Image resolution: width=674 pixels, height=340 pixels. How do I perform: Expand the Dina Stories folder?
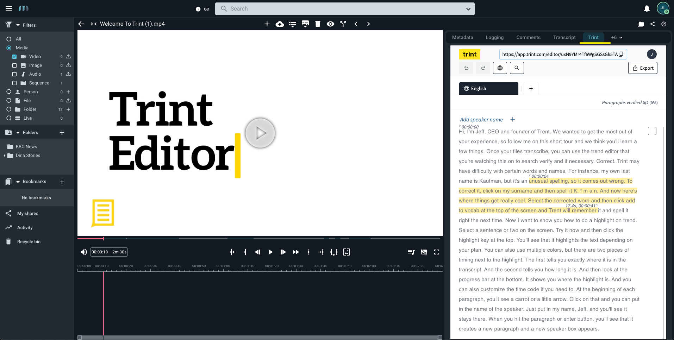point(5,156)
